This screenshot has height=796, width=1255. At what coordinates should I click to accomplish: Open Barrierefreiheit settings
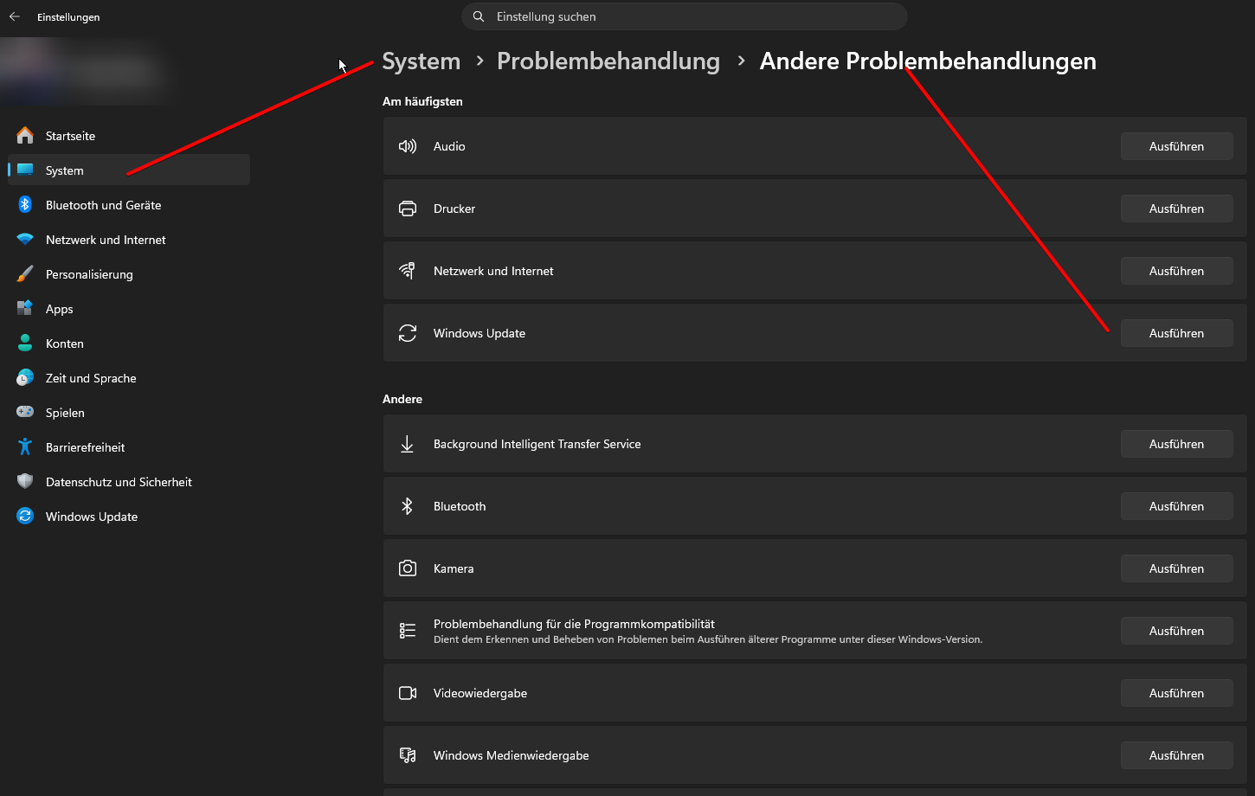click(x=129, y=447)
